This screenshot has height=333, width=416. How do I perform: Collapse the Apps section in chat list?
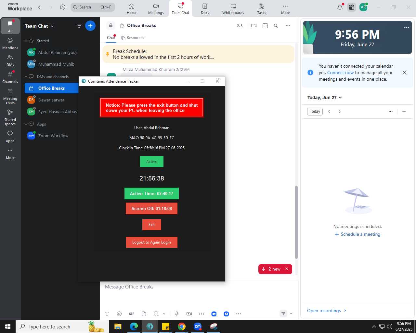26,124
